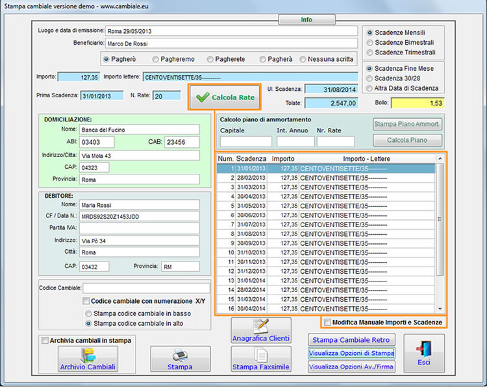This screenshot has width=487, height=388.
Task: Click the Capitale input field
Action: click(246, 141)
